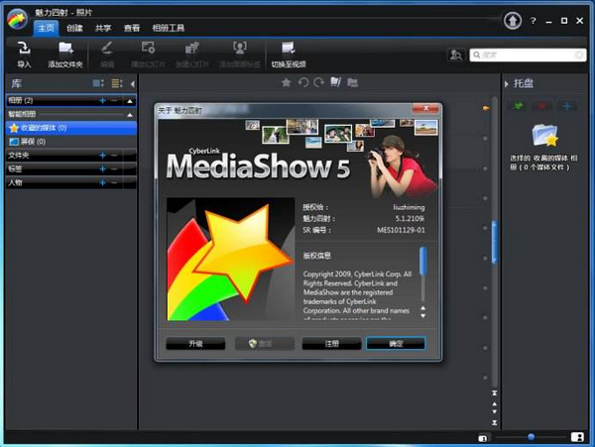Expand the 托盘 panel arrow

506,84
